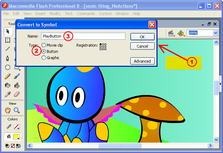Open the Commands menu
Image resolution: width=223 pixels, height=153 pixels.
[86, 14]
